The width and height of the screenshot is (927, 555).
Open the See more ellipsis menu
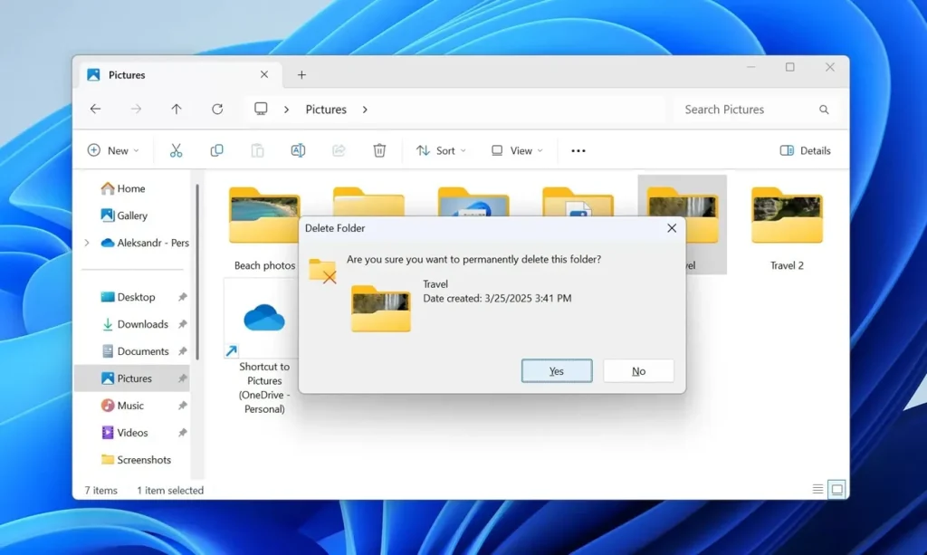click(x=578, y=150)
